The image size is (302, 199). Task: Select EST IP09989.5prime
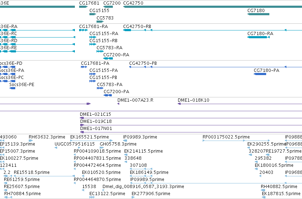(216, 183)
